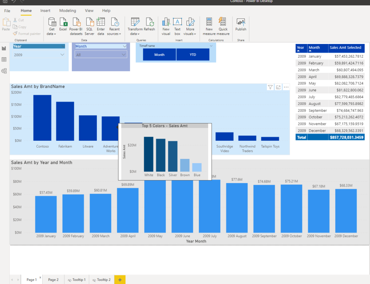Click the Blue bar in tooltip chart
Image resolution: width=370 pixels, height=284 pixels.
(x=197, y=167)
